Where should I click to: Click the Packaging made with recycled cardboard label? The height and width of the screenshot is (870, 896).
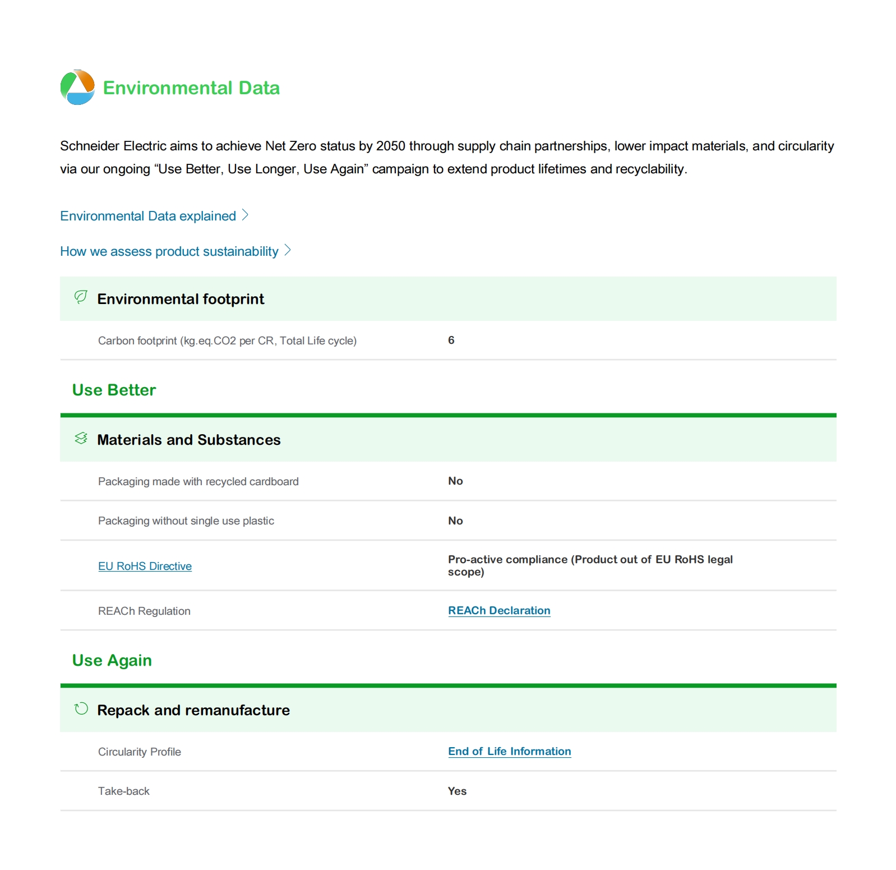[198, 481]
